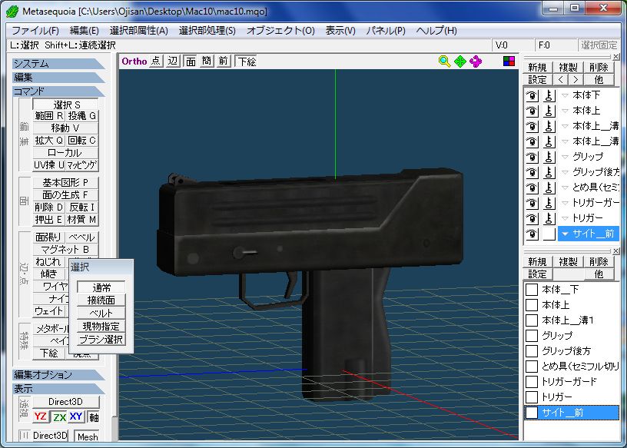627x448 pixels.
Task: Click the Metasequoia leaf icon in title bar
Action: point(12,12)
